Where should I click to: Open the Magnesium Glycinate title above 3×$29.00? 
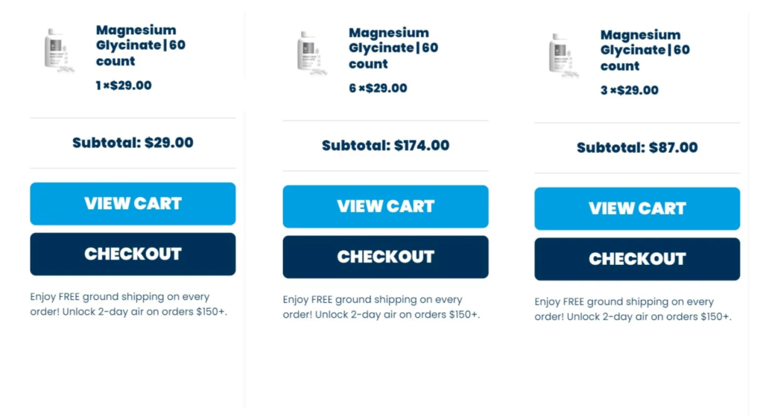tap(643, 51)
